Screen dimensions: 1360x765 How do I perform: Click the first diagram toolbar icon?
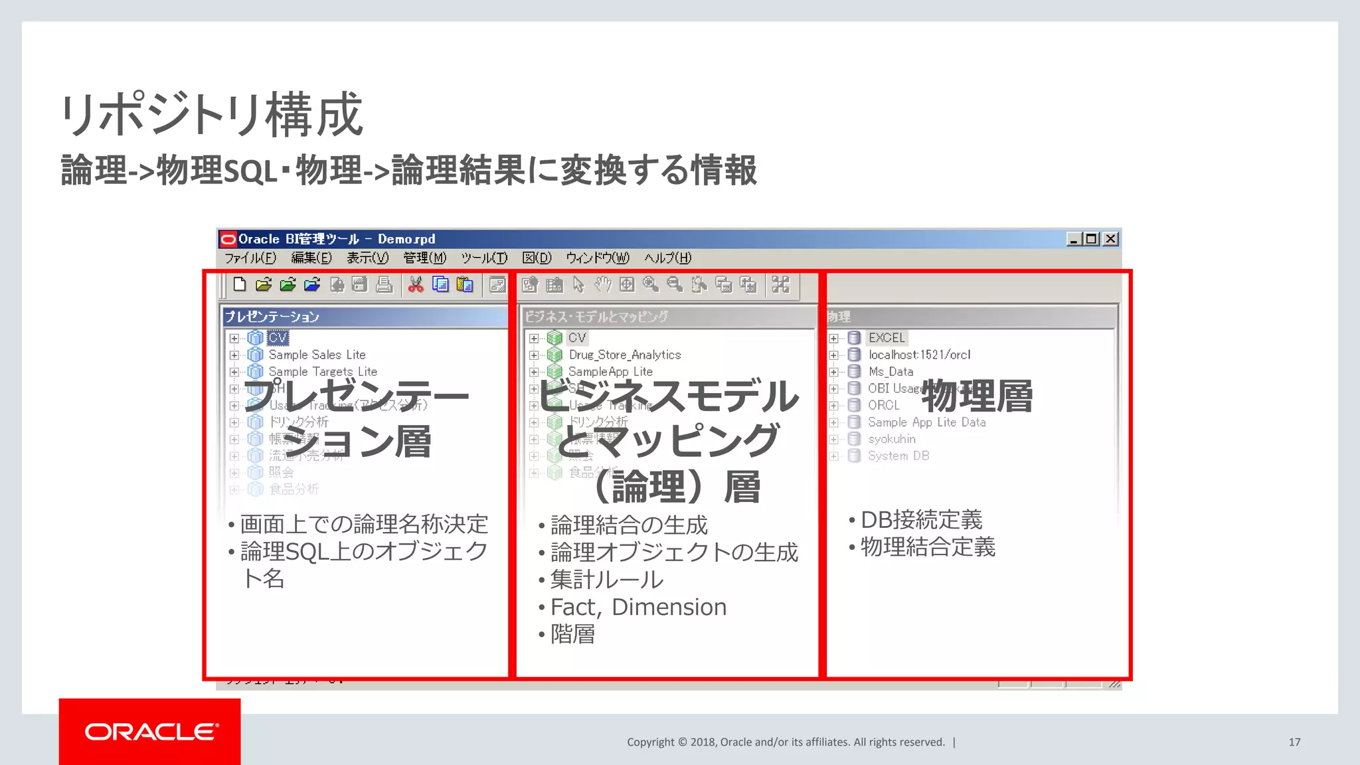pyautogui.click(x=529, y=285)
